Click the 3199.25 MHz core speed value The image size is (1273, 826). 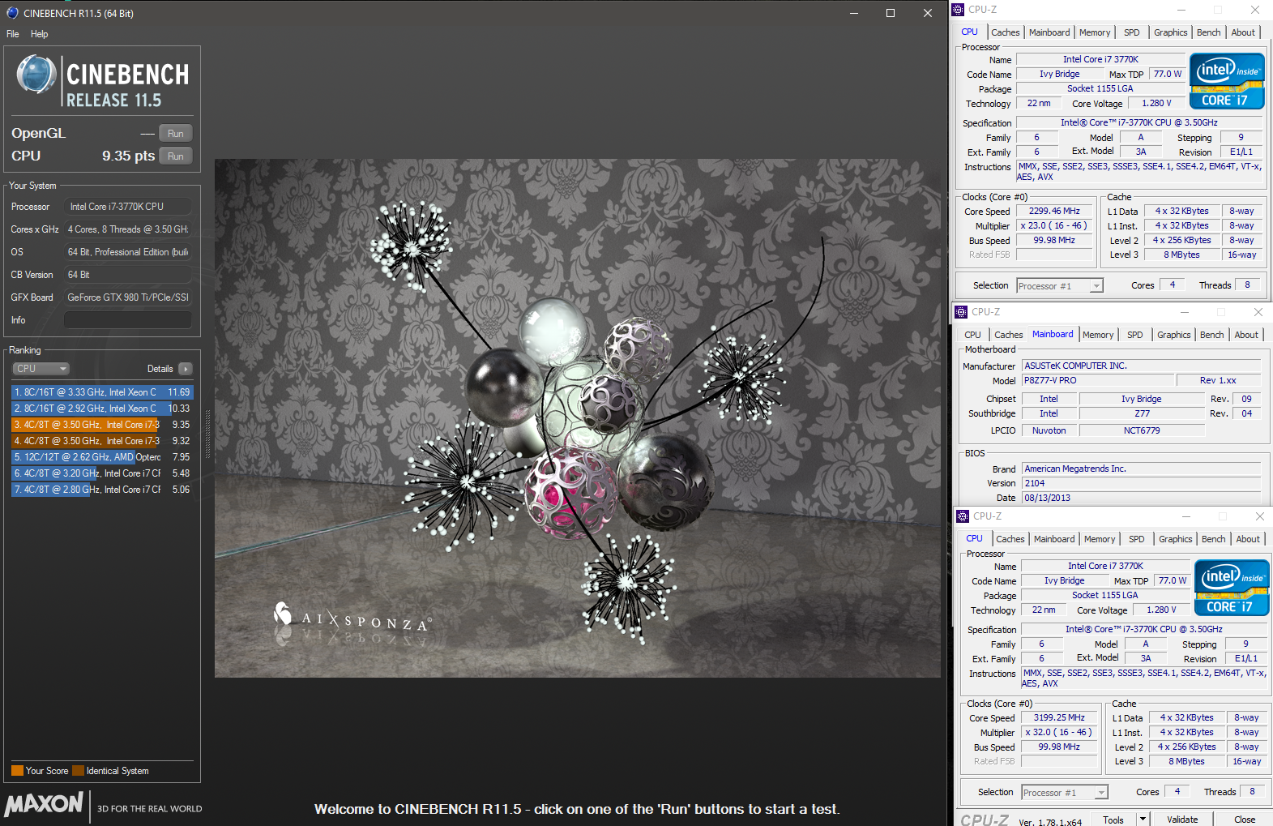pos(1059,718)
